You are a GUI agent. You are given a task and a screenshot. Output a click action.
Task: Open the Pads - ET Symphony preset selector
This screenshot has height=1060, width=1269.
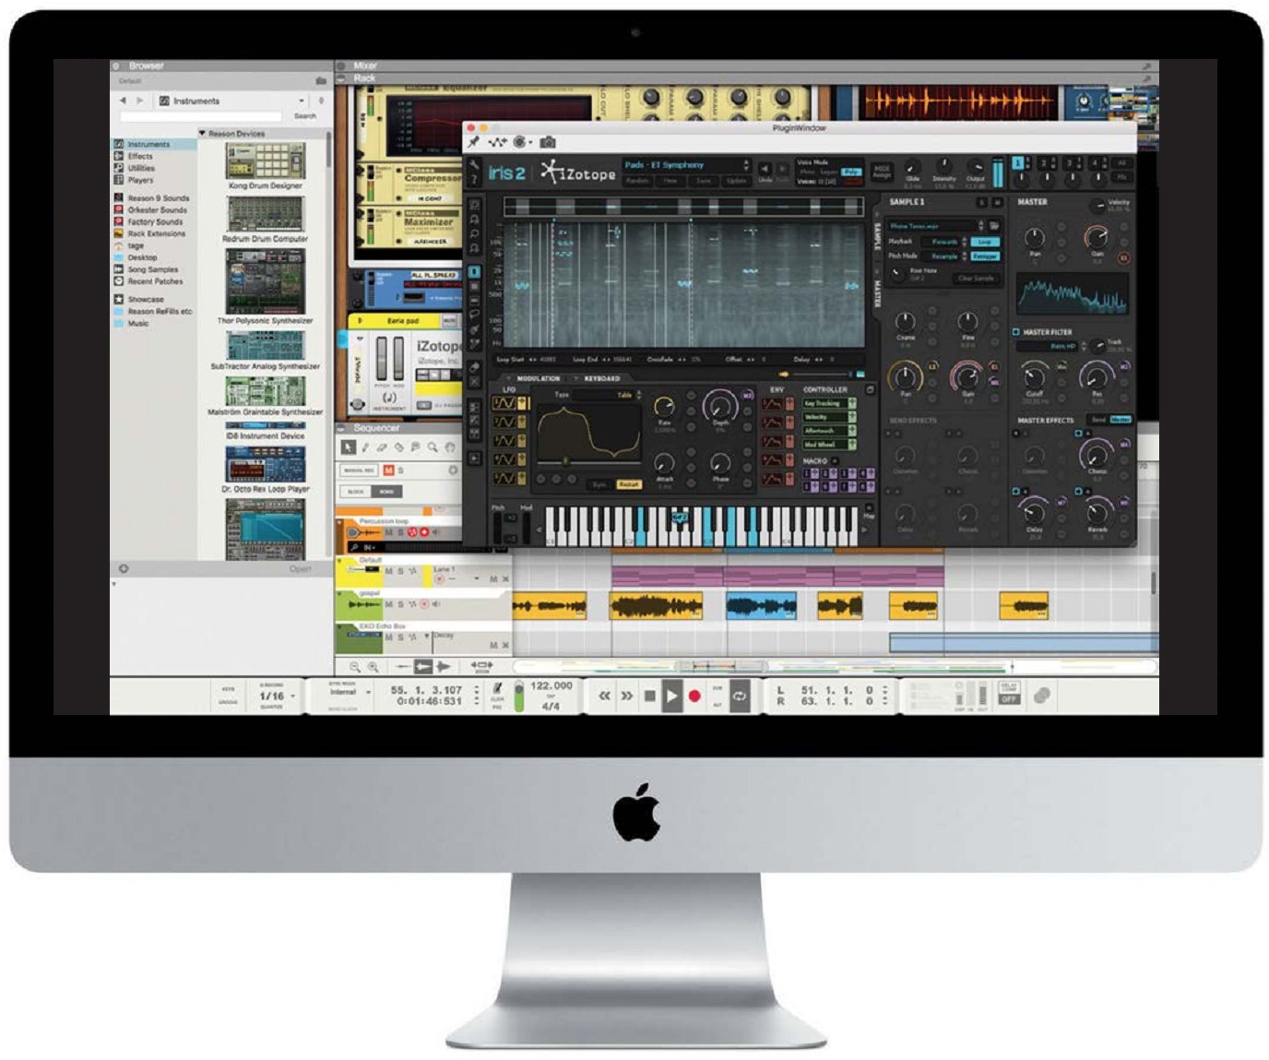pos(686,165)
